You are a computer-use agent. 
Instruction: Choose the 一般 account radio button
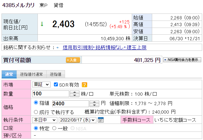pyautogui.click(x=54, y=128)
